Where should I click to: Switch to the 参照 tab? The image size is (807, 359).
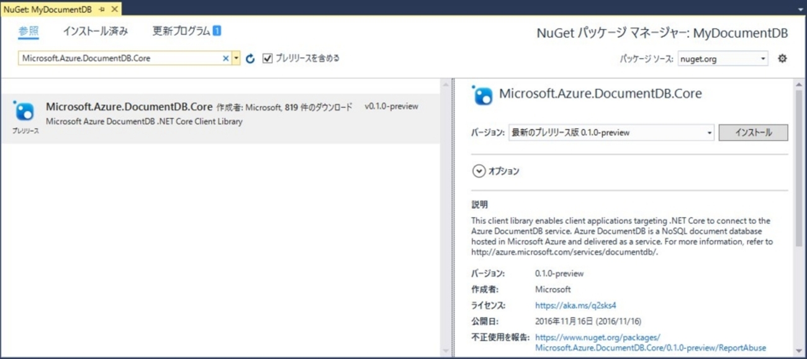coord(29,31)
